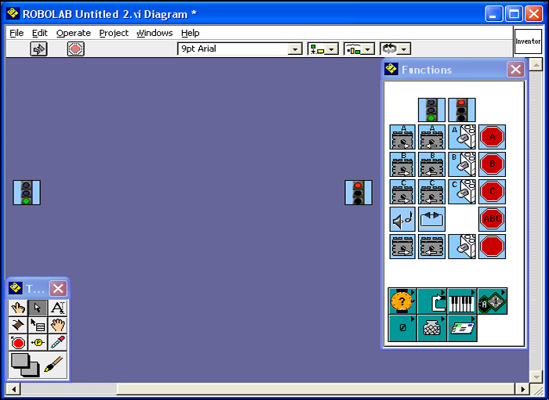Expand the Align Objects dropdown

pyautogui.click(x=322, y=49)
